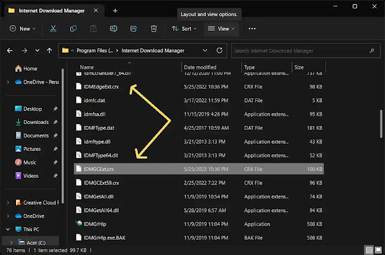Click the IDMGrHlp application icon
The image size is (385, 255).
pyautogui.click(x=78, y=224)
